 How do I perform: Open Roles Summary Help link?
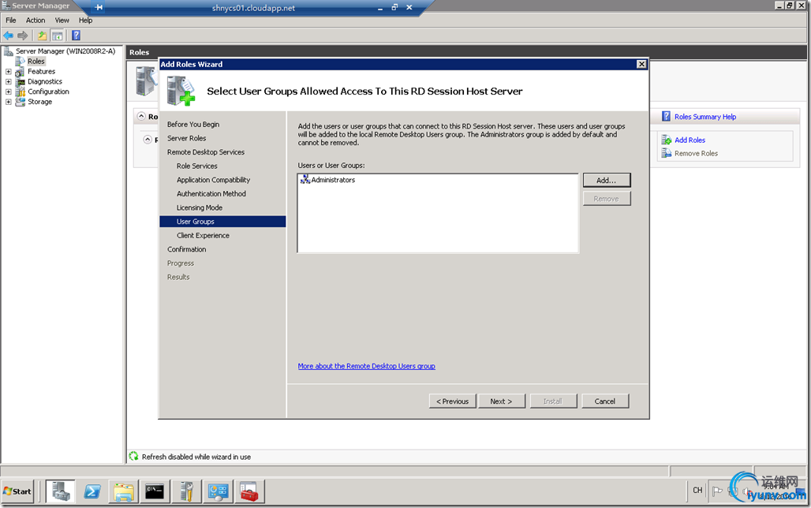click(705, 117)
